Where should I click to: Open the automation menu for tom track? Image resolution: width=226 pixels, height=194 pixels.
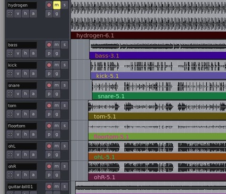tap(33, 114)
